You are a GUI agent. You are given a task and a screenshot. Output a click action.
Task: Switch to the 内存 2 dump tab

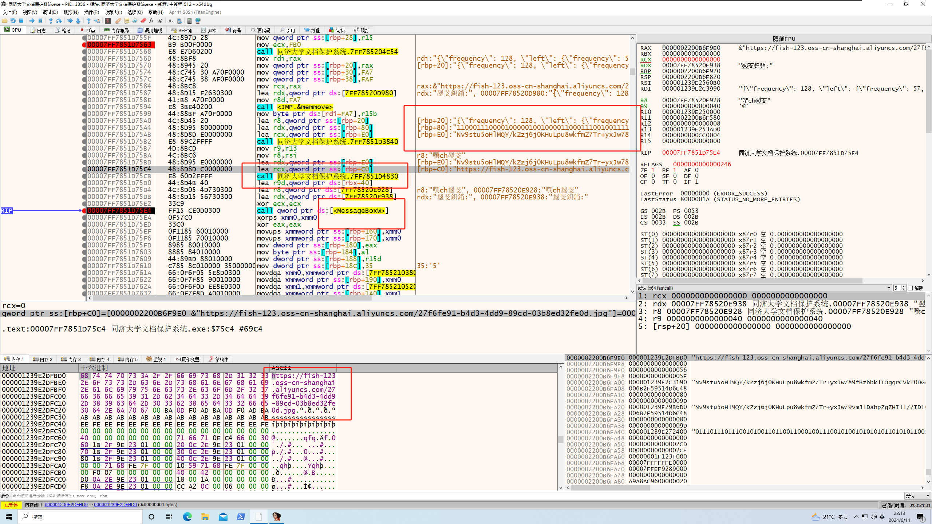tap(43, 359)
